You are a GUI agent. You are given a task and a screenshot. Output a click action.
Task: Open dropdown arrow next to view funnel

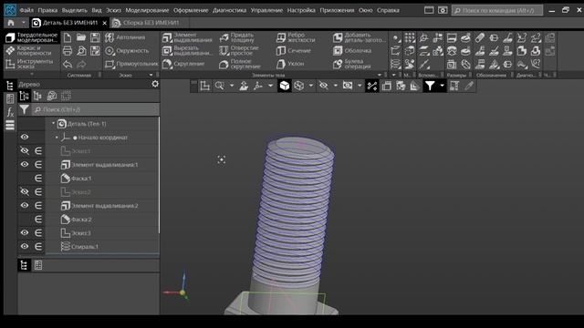pos(442,87)
